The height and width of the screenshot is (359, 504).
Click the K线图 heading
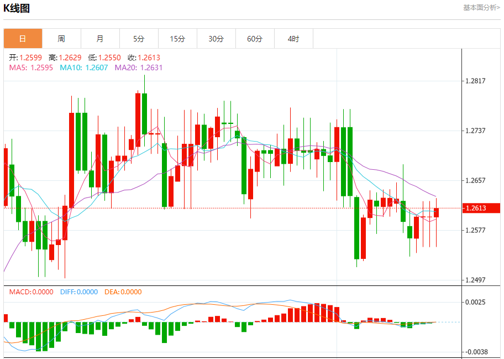click(17, 8)
